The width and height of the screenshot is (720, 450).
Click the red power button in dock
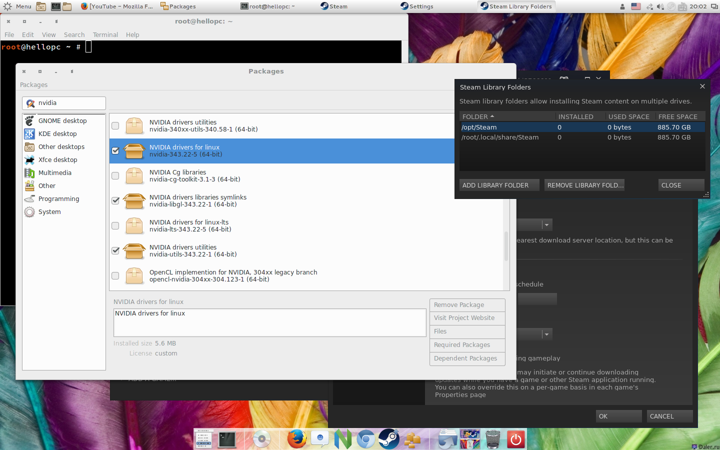515,439
